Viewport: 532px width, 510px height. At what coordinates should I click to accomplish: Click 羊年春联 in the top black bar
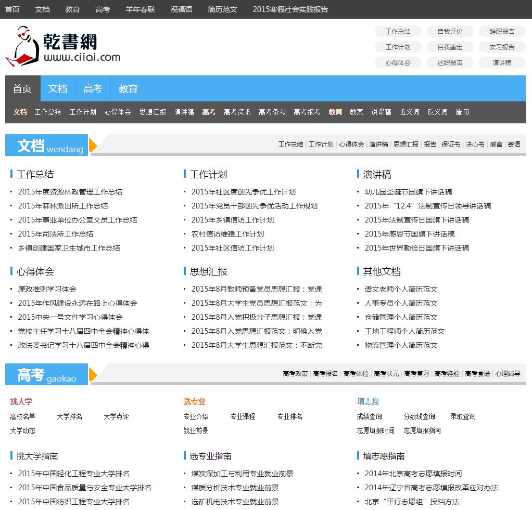140,9
